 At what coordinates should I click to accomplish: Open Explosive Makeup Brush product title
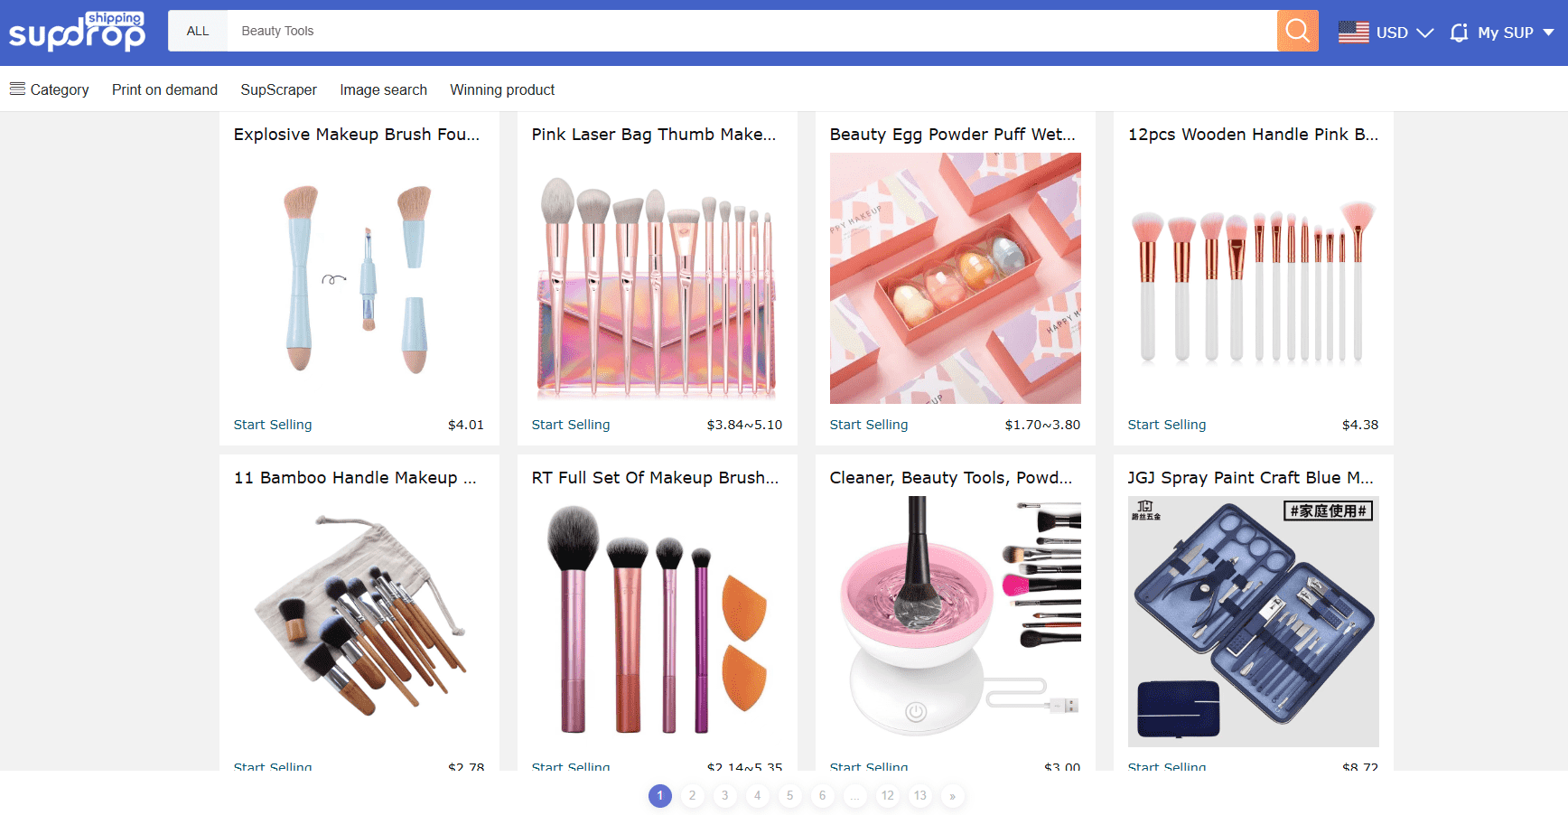coord(357,134)
